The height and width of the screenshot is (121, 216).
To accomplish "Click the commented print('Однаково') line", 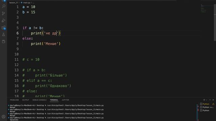I will pyautogui.click(x=47, y=86).
